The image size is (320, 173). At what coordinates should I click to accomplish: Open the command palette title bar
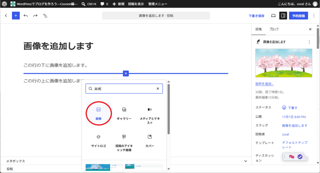(156, 16)
